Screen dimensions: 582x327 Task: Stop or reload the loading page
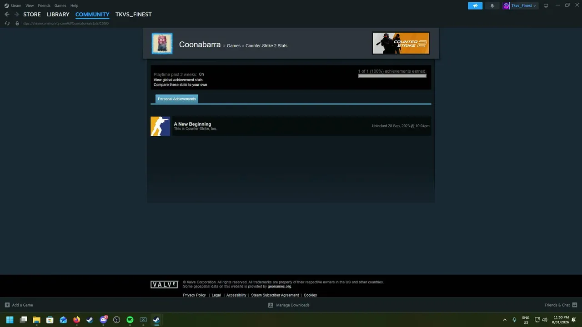pyautogui.click(x=7, y=23)
